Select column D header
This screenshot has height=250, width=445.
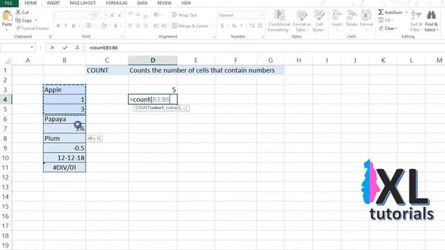pos(153,60)
